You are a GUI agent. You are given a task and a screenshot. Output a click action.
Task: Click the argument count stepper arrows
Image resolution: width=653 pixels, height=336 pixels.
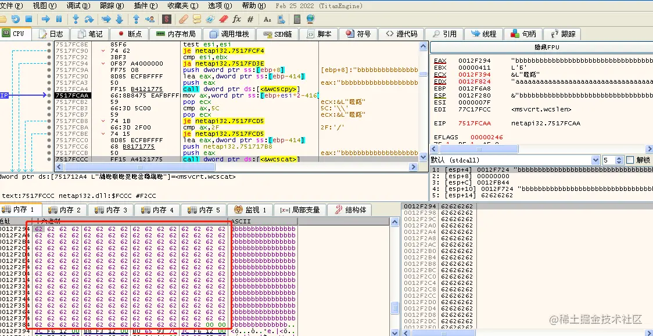[x=619, y=160]
